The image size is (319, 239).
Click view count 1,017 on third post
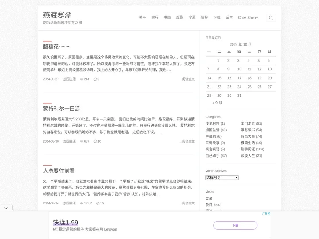click(x=88, y=203)
